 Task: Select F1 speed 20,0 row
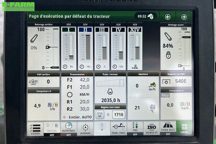click(x=78, y=87)
